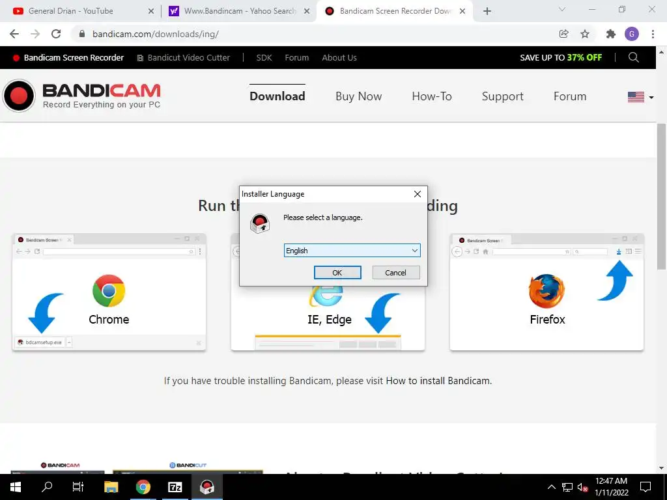Image resolution: width=667 pixels, height=500 pixels.
Task: Close the Yahoo Search tab
Action: pos(307,12)
